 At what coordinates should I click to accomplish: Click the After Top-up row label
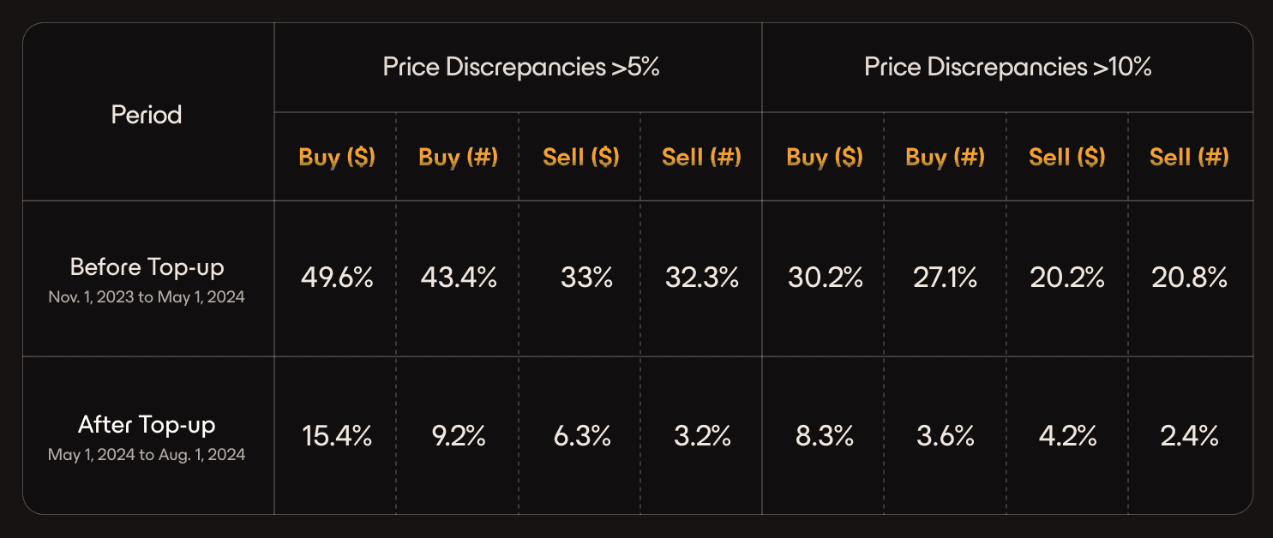pyautogui.click(x=147, y=424)
